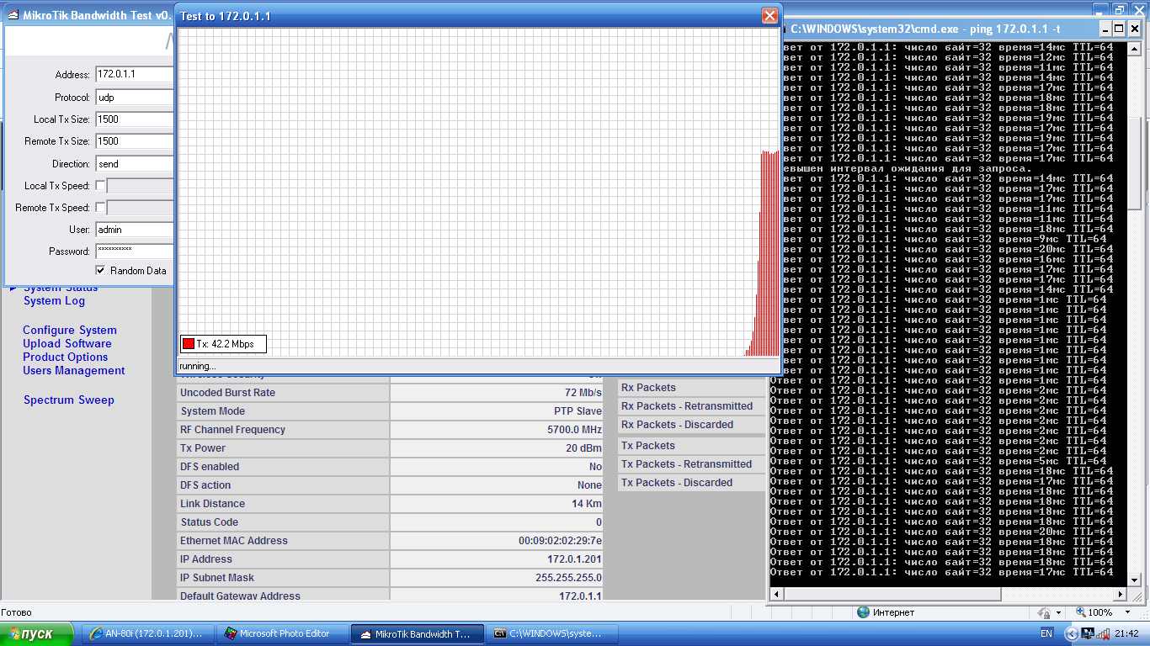Click the IP Address value 172.0.1.201
1150x646 pixels.
tap(575, 559)
